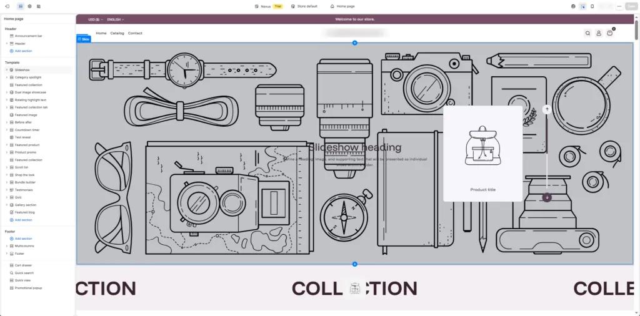Expand the Countdown timer section

(6, 130)
